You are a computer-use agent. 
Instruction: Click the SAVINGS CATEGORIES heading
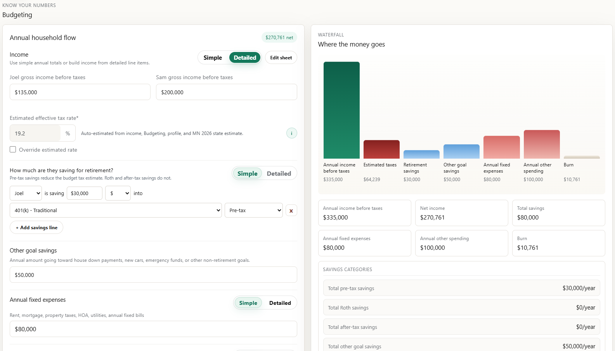[347, 270]
